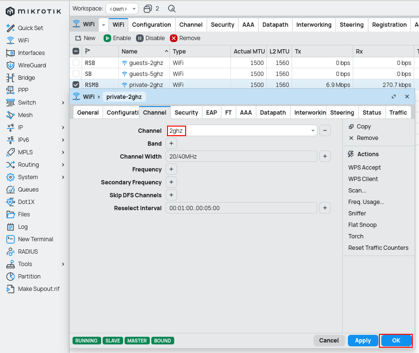Screen dimensions: 419x353
Task: Click the flag column header icon
Action: (87, 51)
